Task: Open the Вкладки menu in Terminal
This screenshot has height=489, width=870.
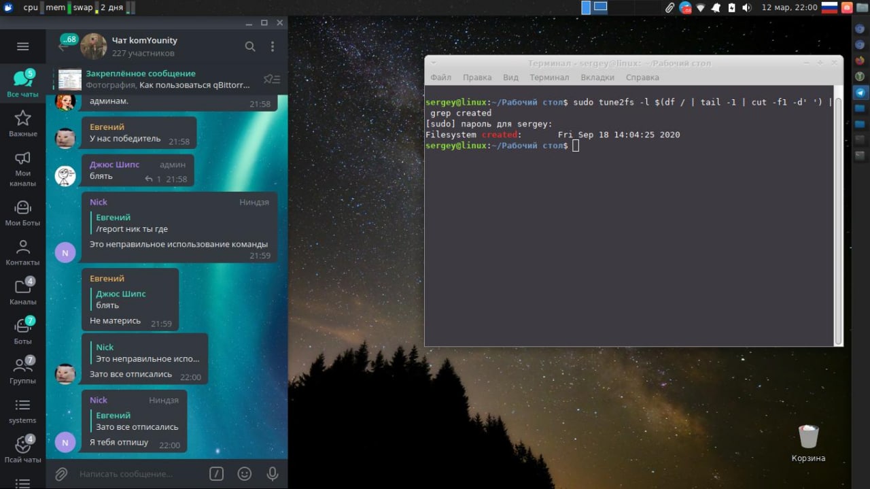Action: coord(597,77)
